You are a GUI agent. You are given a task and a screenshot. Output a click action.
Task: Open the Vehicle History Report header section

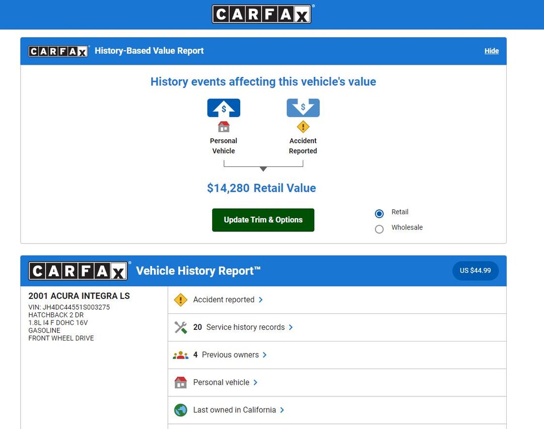pos(197,271)
